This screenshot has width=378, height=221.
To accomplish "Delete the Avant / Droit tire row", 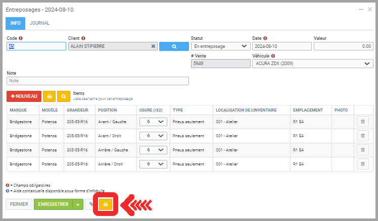I will click(362, 136).
